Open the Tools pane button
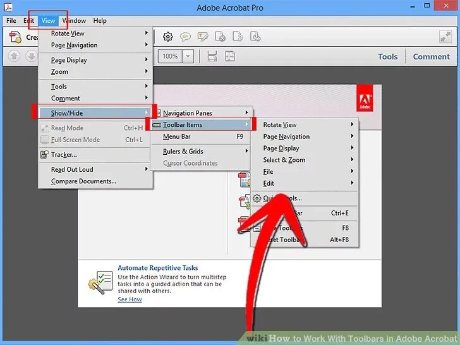This screenshot has height=345, width=460. (387, 56)
